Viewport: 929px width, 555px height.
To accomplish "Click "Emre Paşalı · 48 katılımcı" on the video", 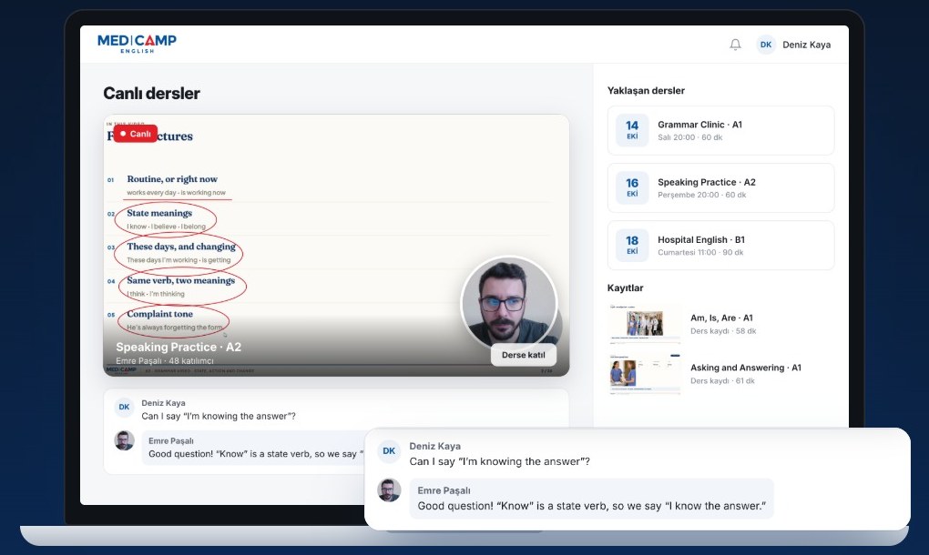I will pyautogui.click(x=165, y=361).
